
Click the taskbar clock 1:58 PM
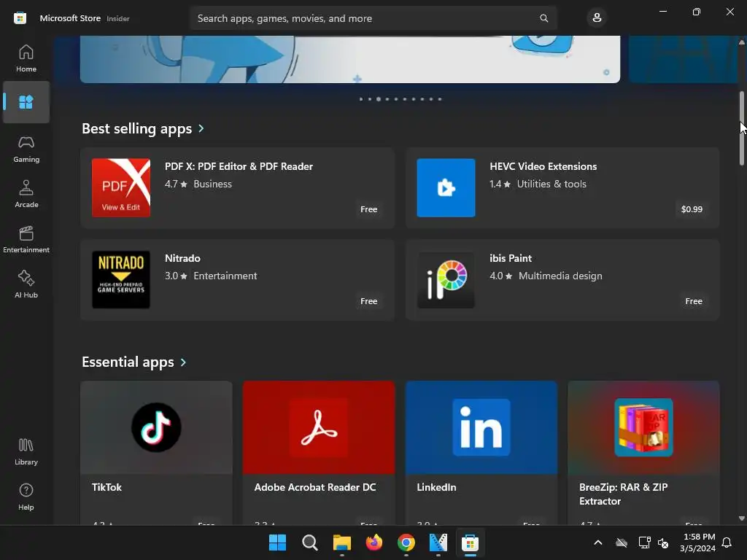point(700,537)
